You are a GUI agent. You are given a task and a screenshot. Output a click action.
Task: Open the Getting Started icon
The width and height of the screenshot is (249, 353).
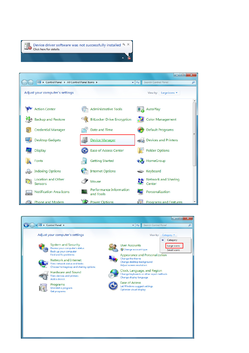coord(85,161)
